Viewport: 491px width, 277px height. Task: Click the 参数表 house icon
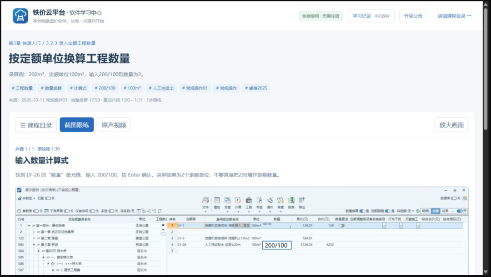tap(19, 211)
